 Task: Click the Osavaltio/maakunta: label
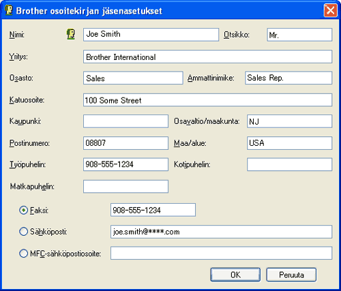[x=207, y=121]
